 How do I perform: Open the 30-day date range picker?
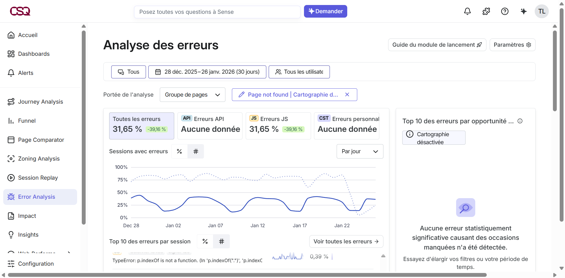[207, 72]
